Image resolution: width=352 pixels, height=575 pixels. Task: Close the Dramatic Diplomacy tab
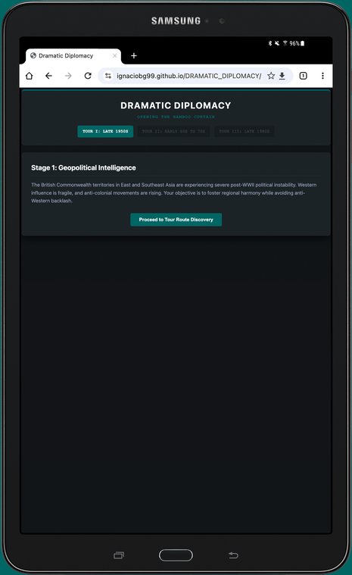pyautogui.click(x=114, y=56)
